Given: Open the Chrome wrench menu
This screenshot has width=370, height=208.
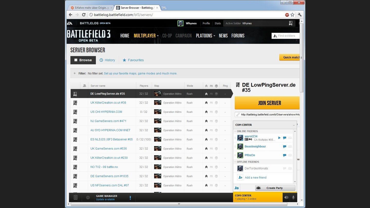Looking at the screenshot, I should [x=300, y=15].
